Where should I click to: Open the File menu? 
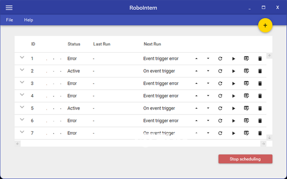tap(10, 20)
